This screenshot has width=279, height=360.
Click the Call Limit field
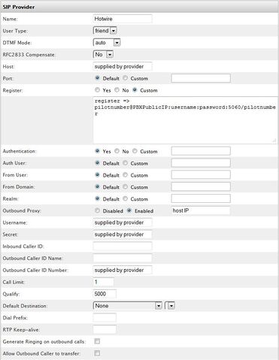click(x=103, y=282)
